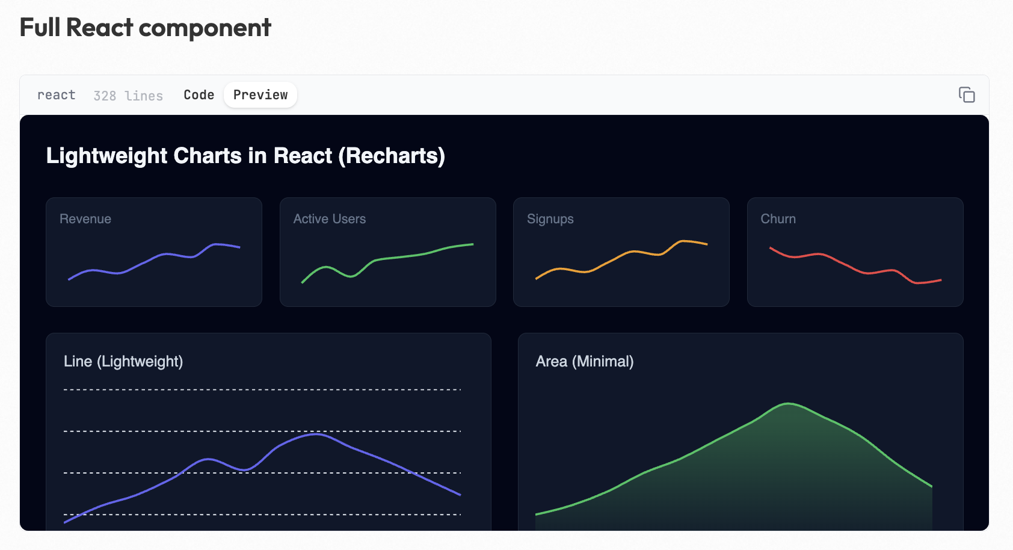
Task: Click the copy code icon
Action: point(966,95)
